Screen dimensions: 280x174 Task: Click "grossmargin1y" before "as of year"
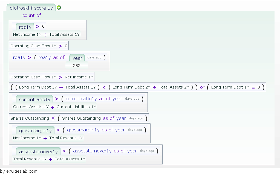pos(83,130)
